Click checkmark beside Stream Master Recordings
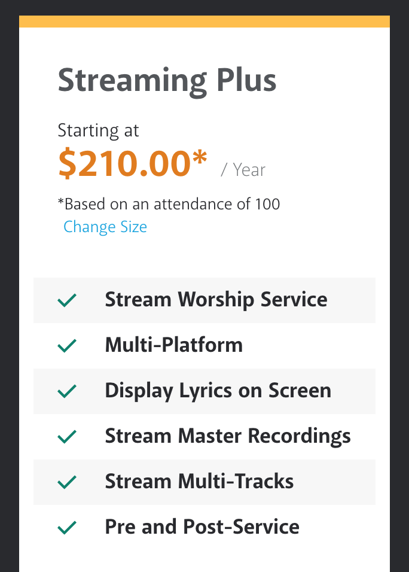 [67, 437]
